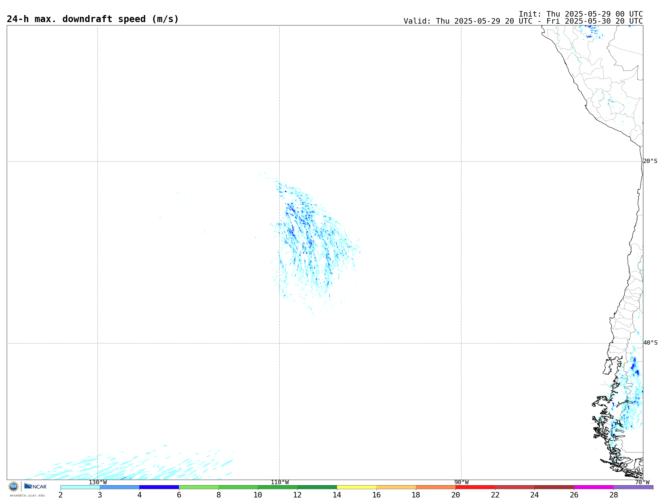This screenshot has height=499, width=663.
Task: Click the '70°W' longitude label
Action: point(642,482)
